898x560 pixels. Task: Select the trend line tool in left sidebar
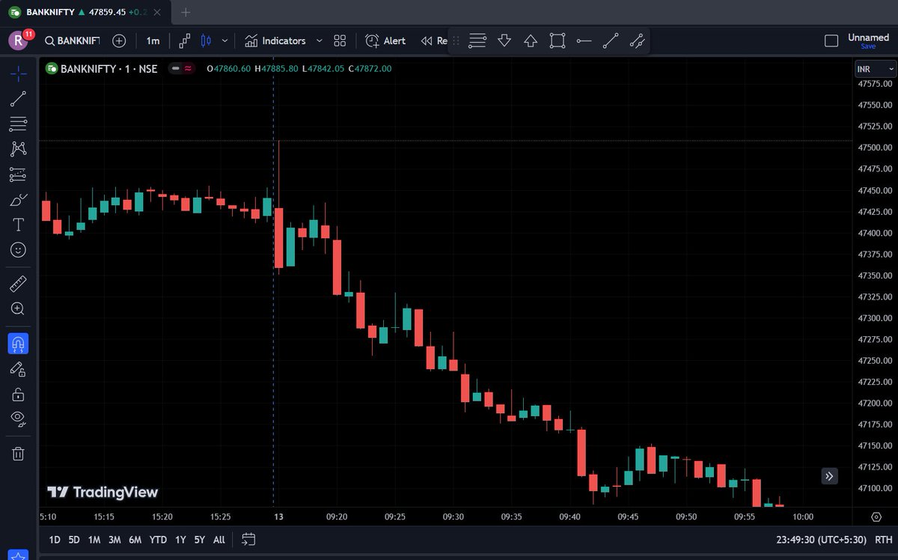(x=19, y=99)
